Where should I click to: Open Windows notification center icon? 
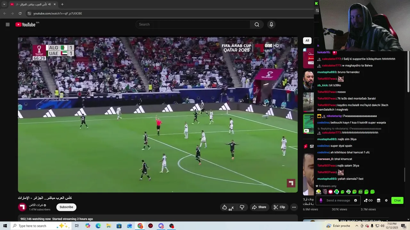[x=404, y=226]
